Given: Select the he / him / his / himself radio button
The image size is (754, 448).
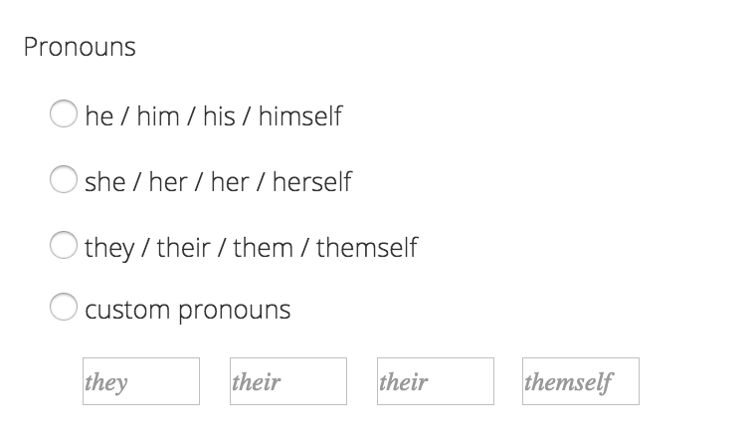Looking at the screenshot, I should point(63,115).
